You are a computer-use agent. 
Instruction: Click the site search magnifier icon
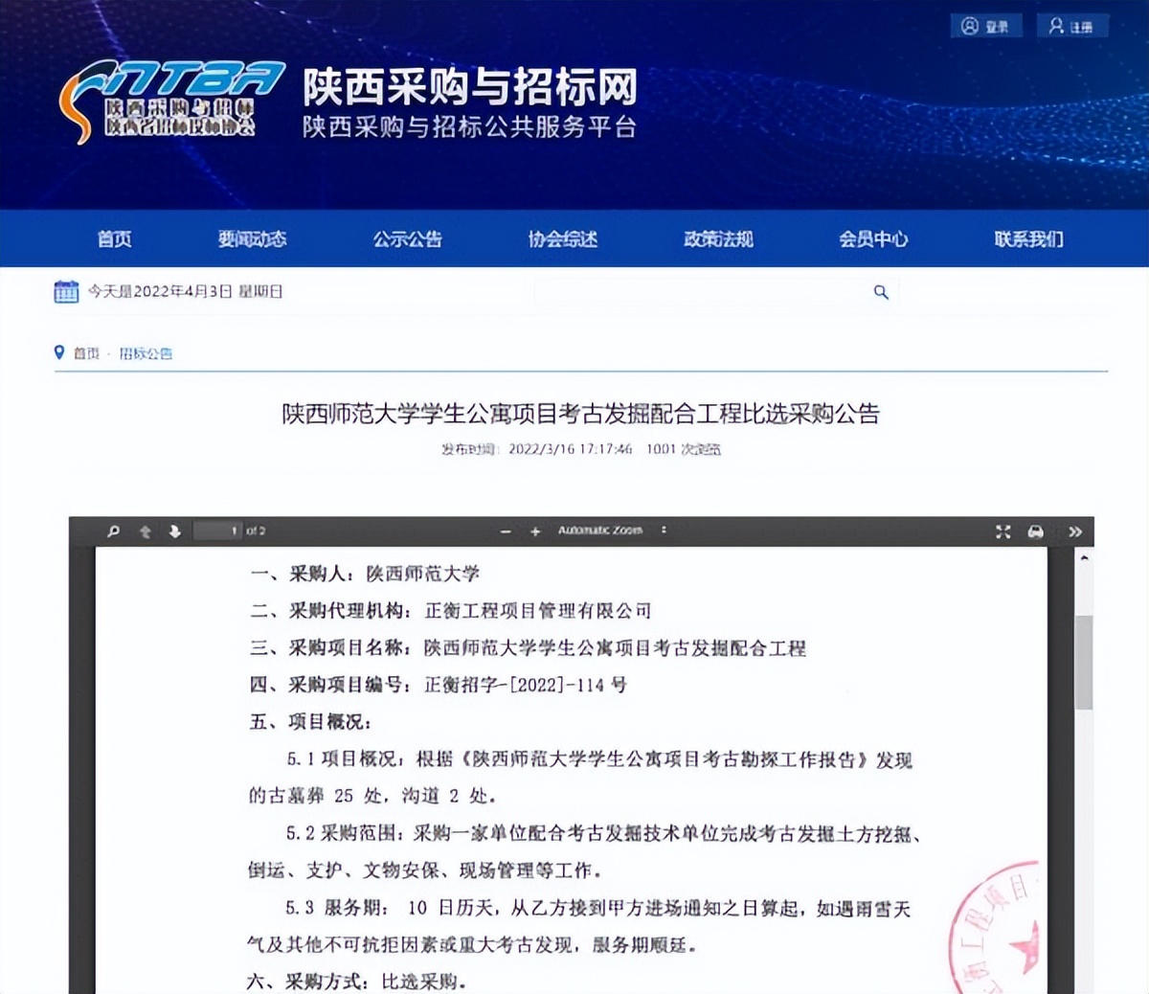pos(880,291)
